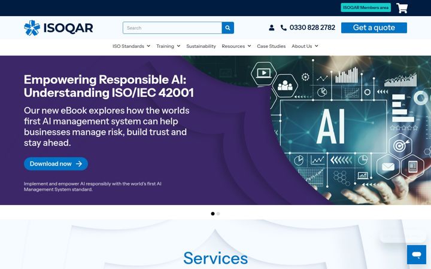Click the ISOQAR logo
The image size is (431, 269).
tap(58, 27)
